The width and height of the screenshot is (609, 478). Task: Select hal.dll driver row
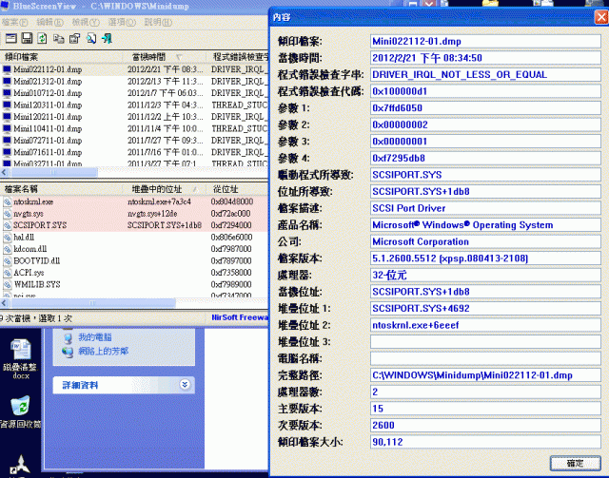134,237
